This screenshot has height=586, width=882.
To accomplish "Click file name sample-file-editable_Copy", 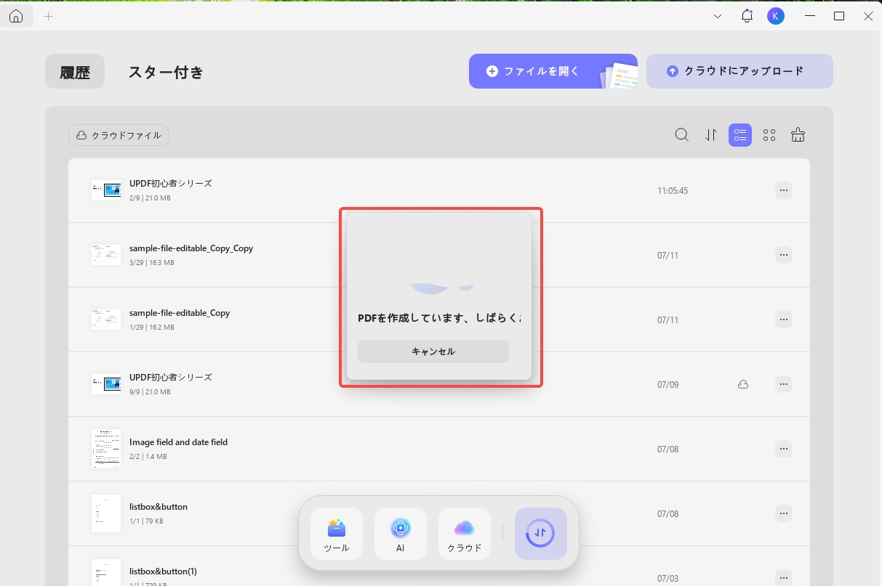I will (180, 313).
